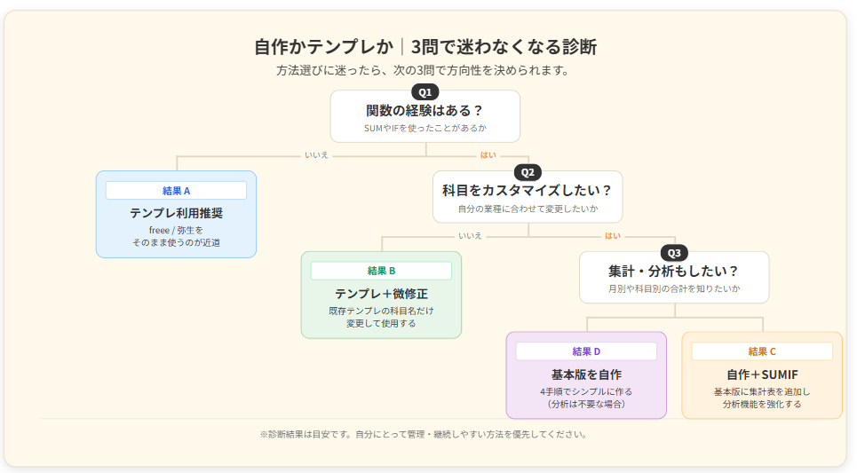
Task: Open the 自作＋SUMIF result heading
Action: coord(761,374)
